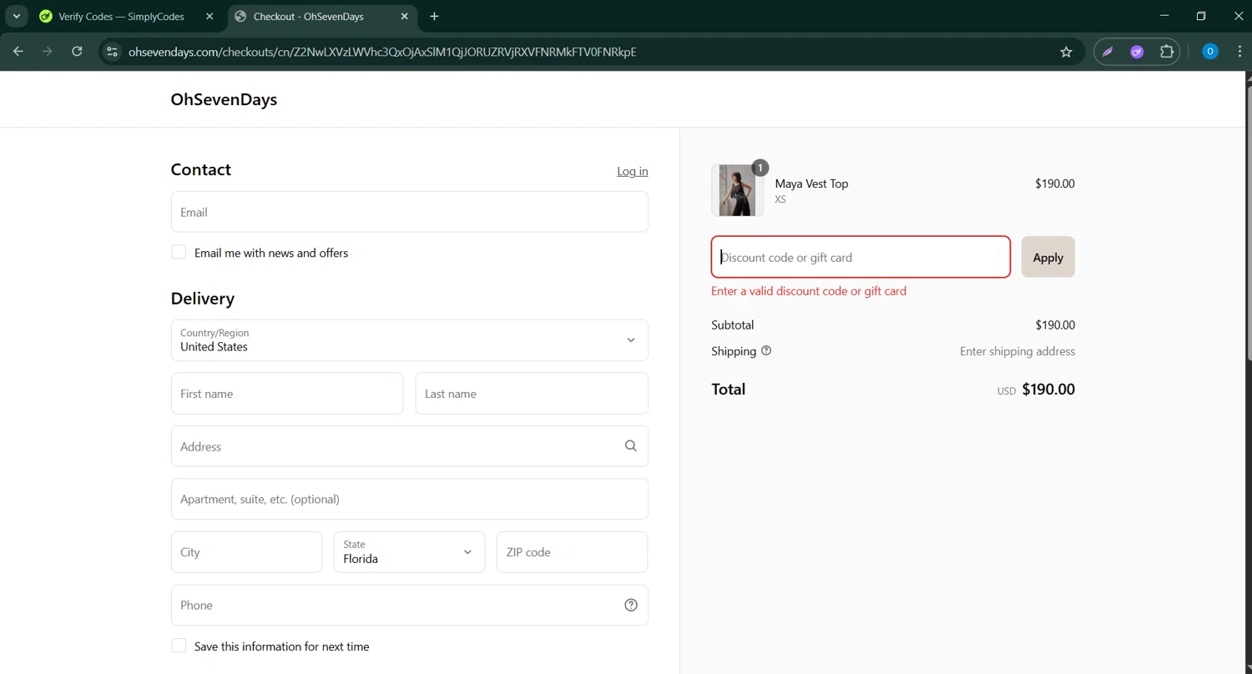Open the tab search dropdown arrow
The width and height of the screenshot is (1252, 674).
(x=16, y=16)
